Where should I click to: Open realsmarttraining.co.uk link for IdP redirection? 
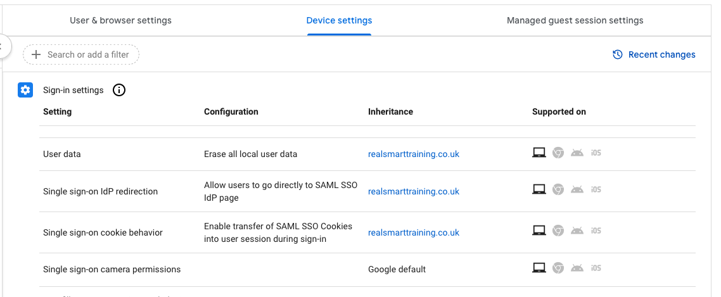pyautogui.click(x=413, y=191)
